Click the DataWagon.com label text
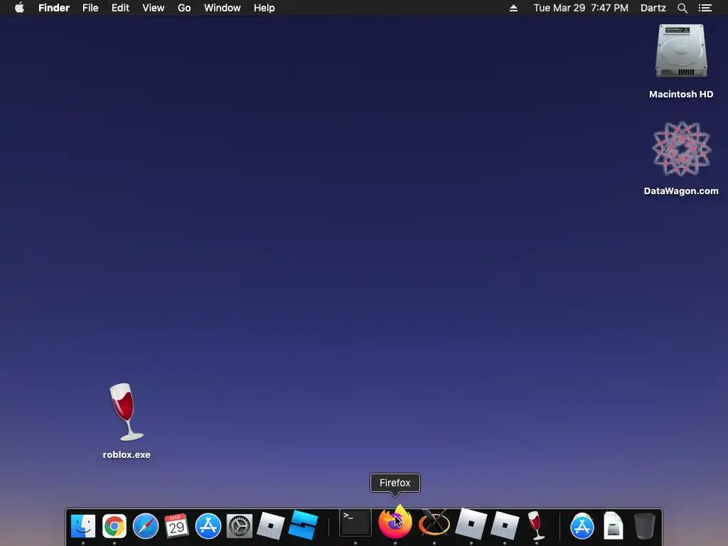This screenshot has width=728, height=546. click(681, 191)
